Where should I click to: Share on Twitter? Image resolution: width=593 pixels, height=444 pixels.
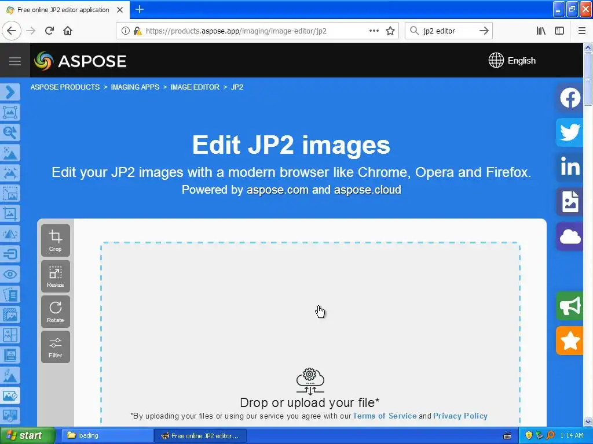click(570, 132)
